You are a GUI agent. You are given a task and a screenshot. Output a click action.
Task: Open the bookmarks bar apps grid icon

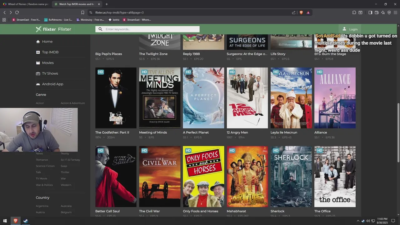click(4, 20)
